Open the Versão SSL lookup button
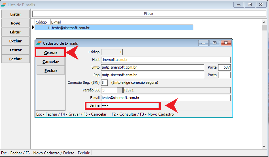The image size is (269, 157). tap(119, 90)
